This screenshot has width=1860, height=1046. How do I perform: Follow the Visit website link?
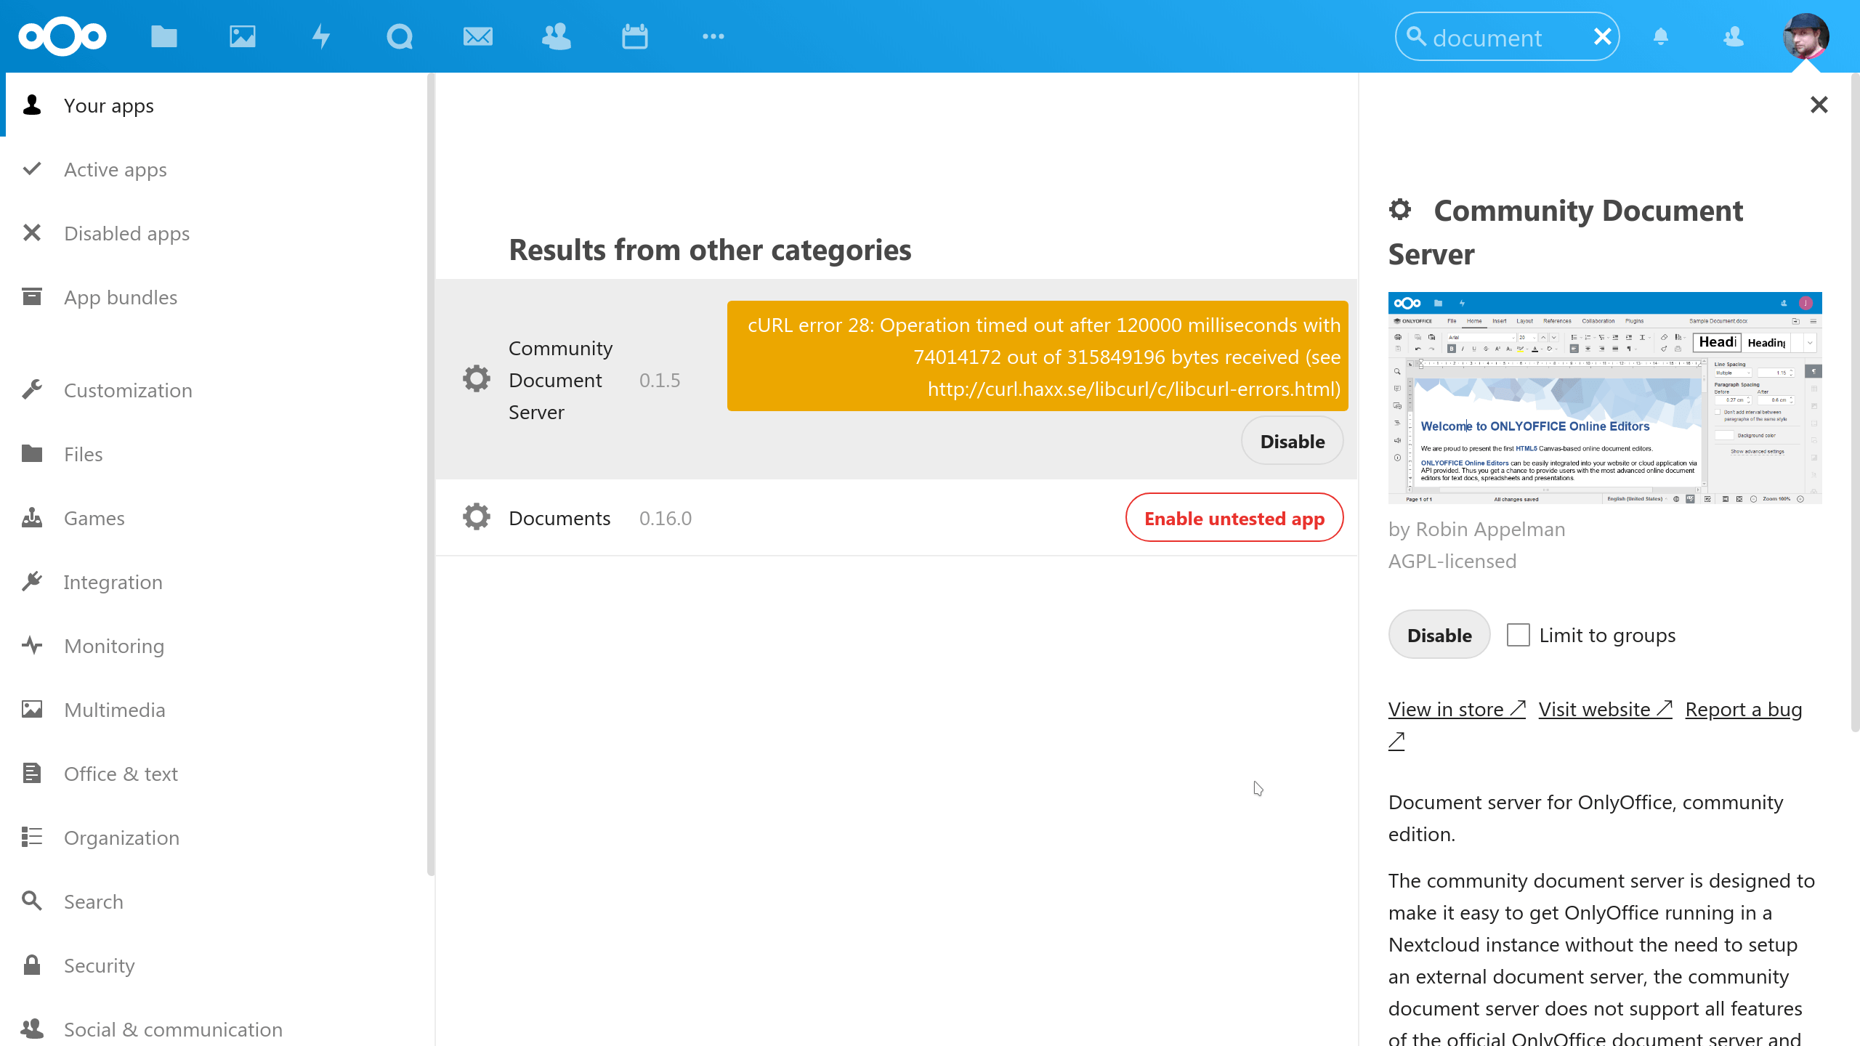pos(1606,709)
